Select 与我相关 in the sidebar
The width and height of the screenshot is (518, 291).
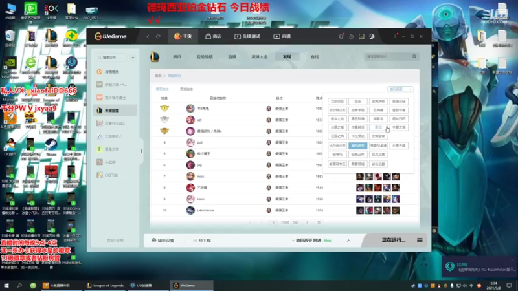(115, 72)
